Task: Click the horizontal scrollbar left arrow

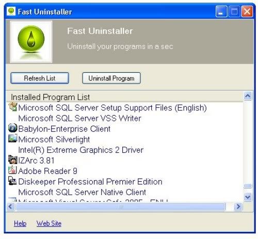Action: 11,206
